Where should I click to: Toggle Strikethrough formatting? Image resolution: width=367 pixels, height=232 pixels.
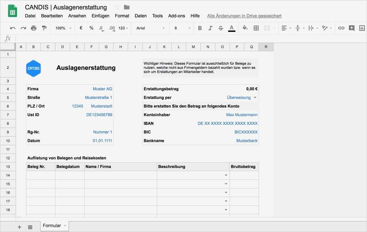221,28
